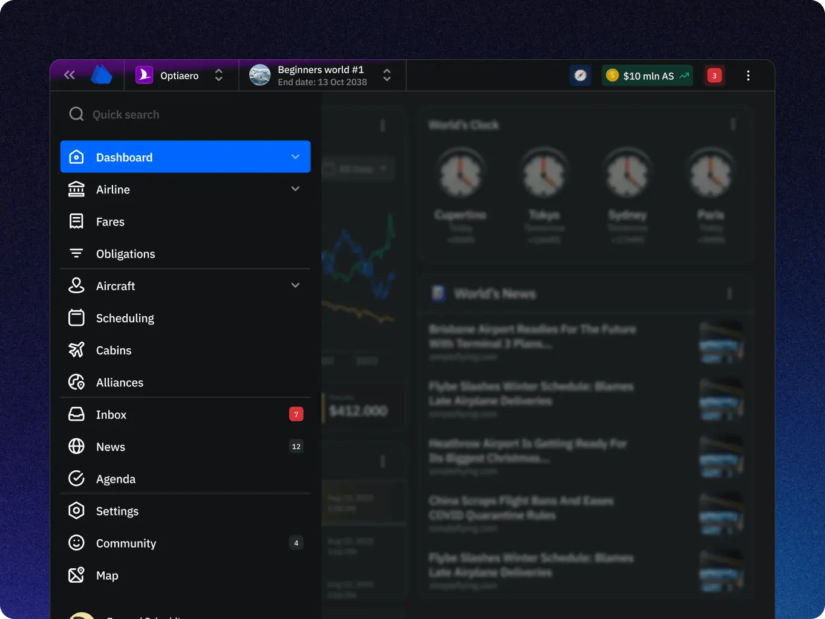Screen dimensions: 825x619
Task: Select the Fares icon in the sidebar
Action: point(76,221)
